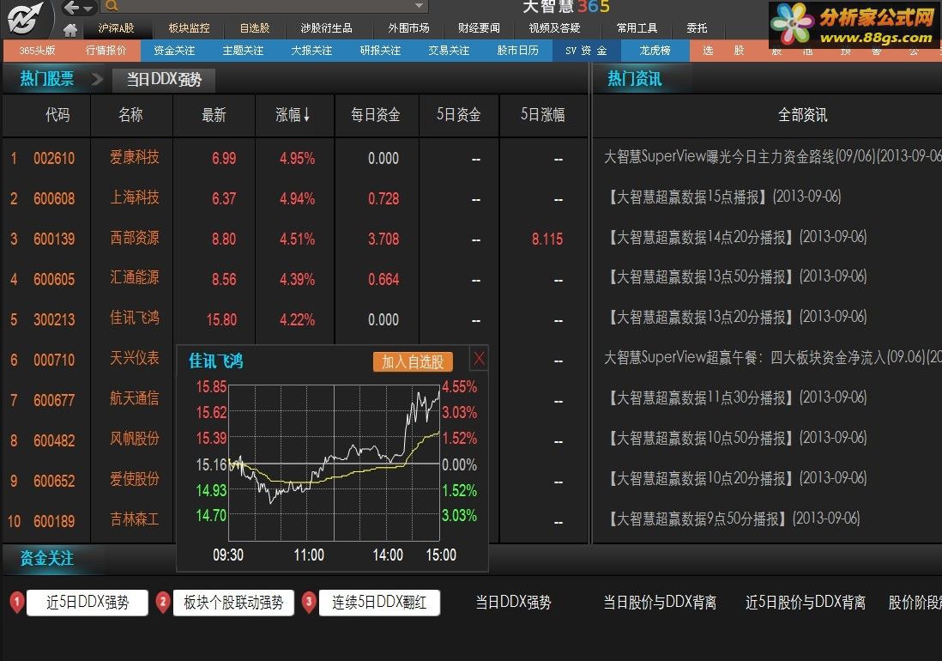This screenshot has height=661, width=942.
Task: Click 加入自选股 button in popup
Action: tap(413, 361)
